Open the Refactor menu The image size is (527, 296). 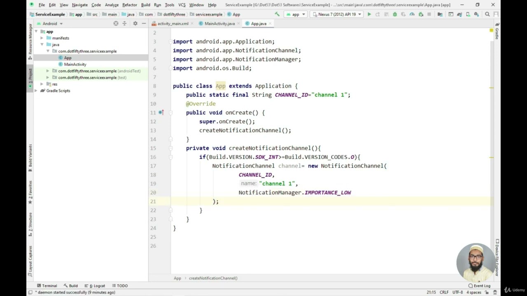129,5
